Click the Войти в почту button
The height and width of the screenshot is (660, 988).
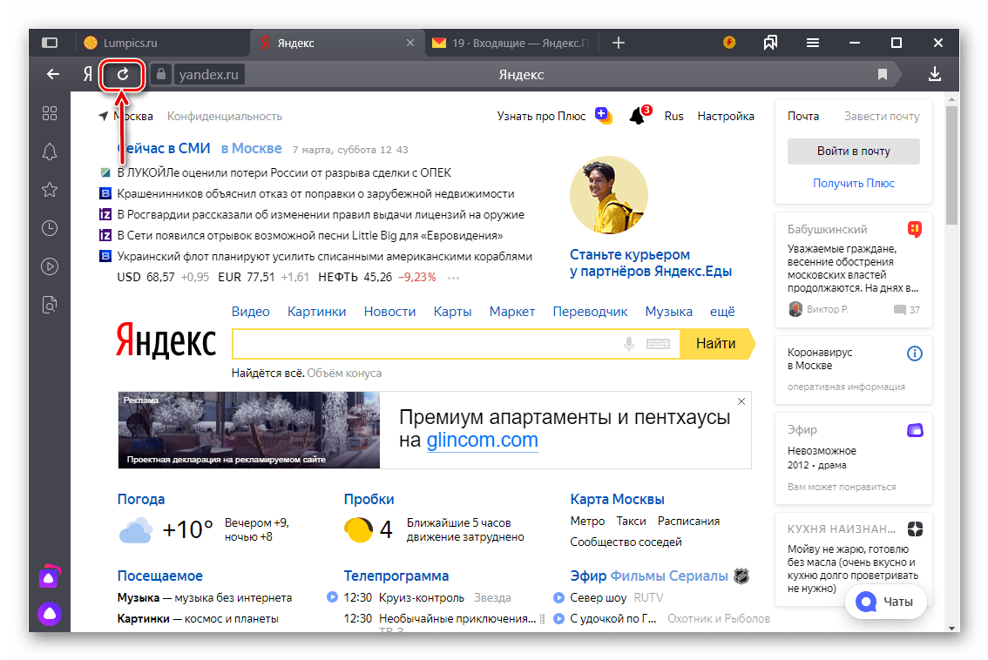pos(853,152)
